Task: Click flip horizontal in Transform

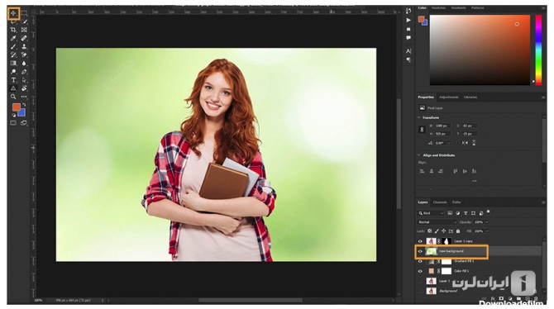Action: pos(465,143)
